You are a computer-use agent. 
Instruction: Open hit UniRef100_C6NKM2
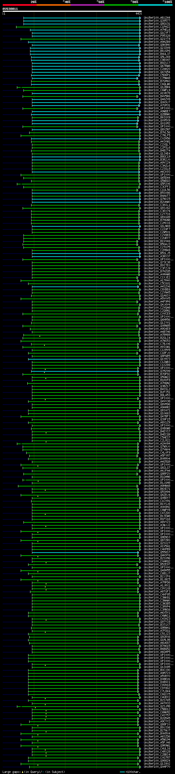point(157,712)
